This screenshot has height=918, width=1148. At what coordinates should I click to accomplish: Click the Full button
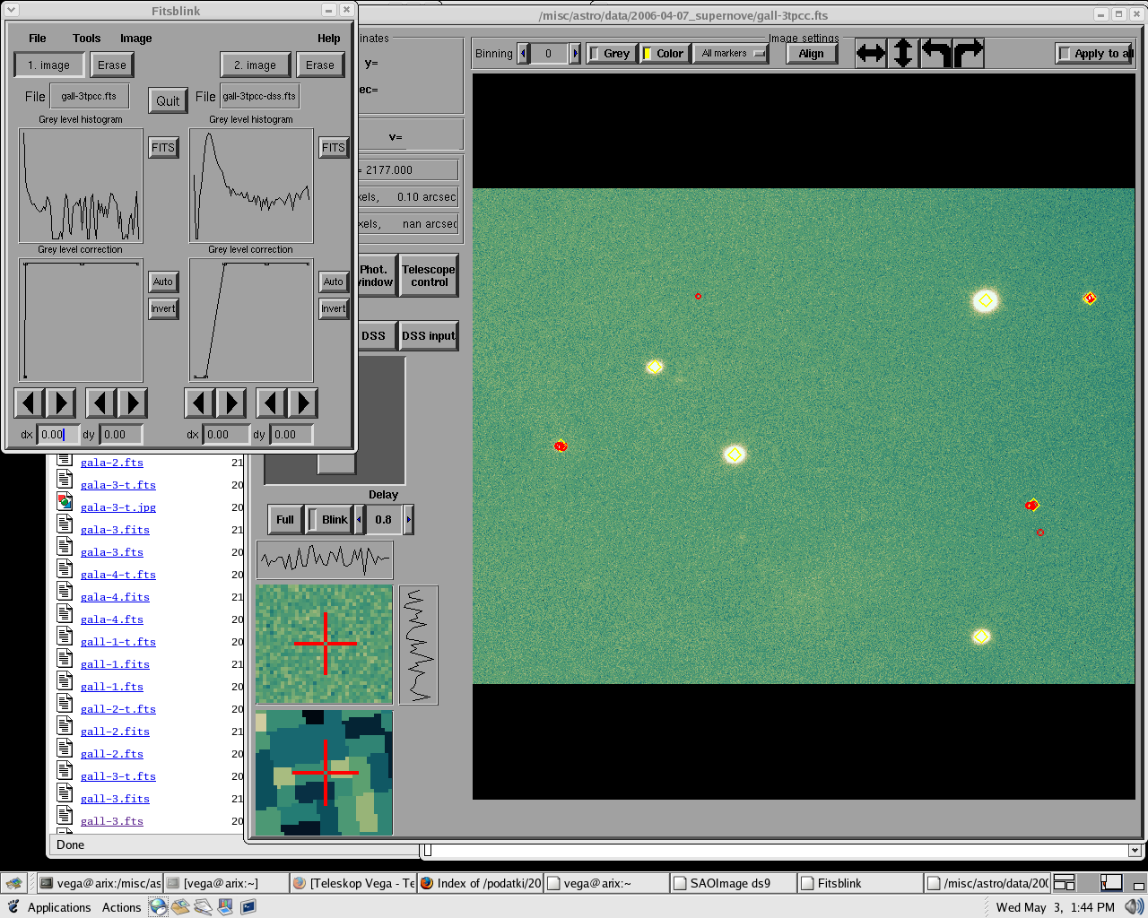click(284, 520)
